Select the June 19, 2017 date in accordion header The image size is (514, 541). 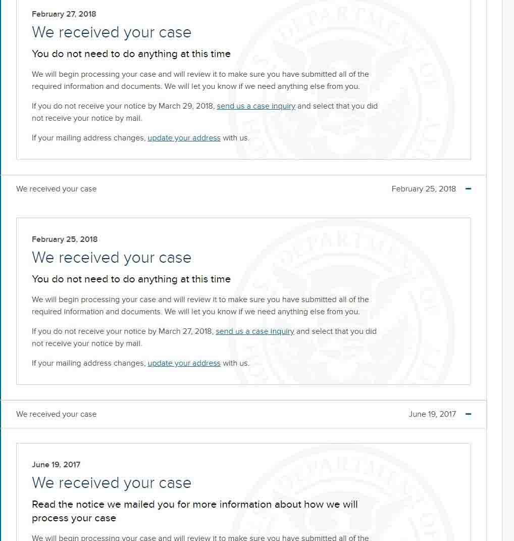pyautogui.click(x=432, y=414)
